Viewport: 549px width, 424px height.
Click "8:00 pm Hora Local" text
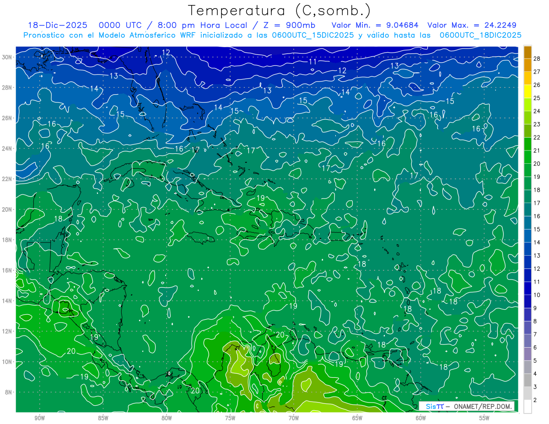(203, 25)
